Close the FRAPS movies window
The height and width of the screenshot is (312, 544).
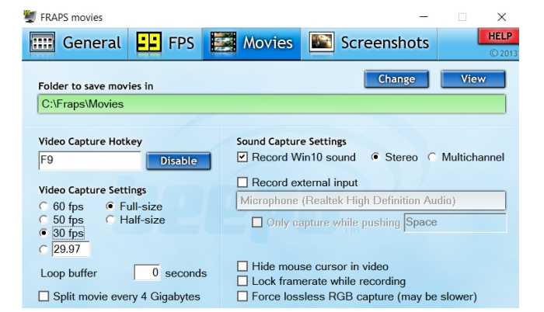501,16
